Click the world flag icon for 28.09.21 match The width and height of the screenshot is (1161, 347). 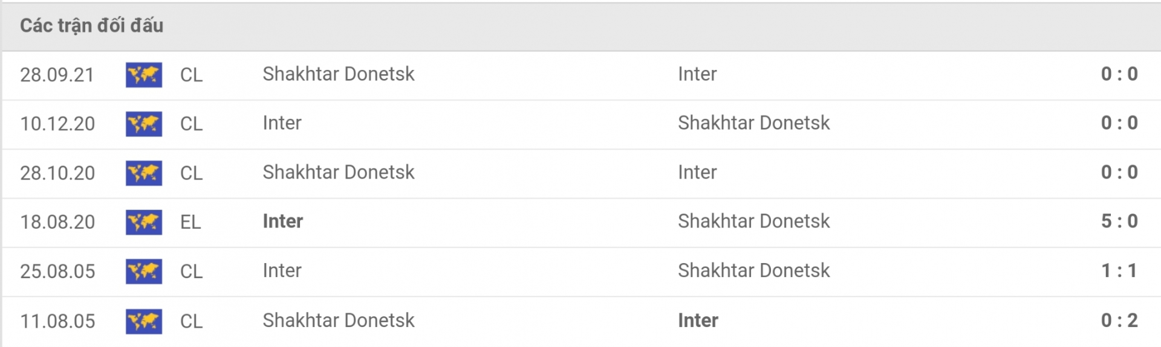pyautogui.click(x=144, y=75)
